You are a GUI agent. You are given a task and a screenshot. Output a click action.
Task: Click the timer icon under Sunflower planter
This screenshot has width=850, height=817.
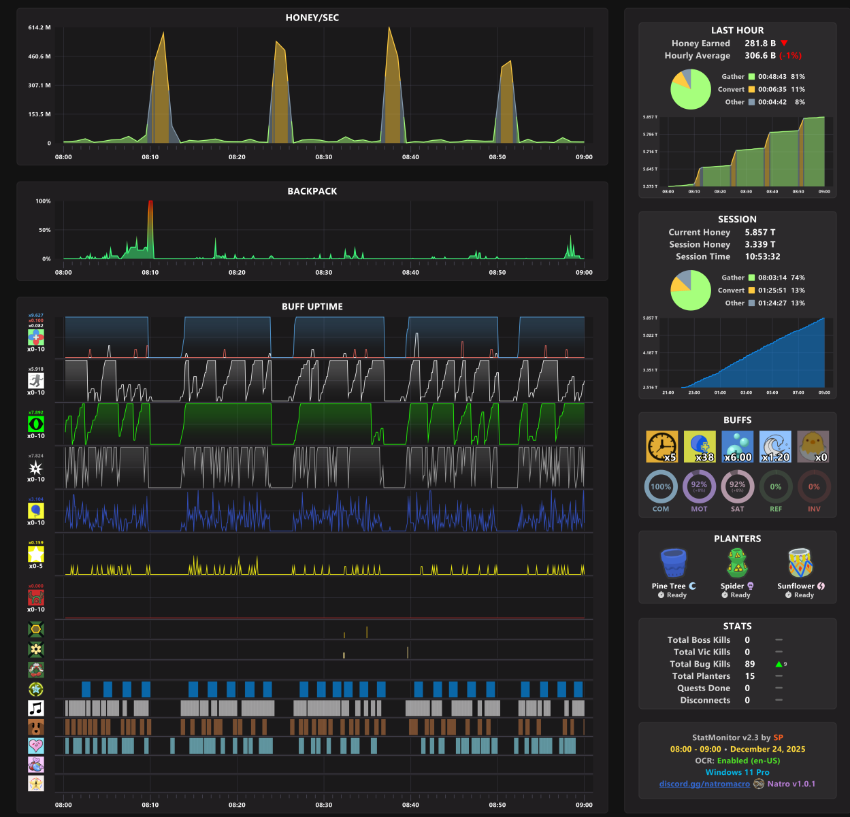tap(788, 595)
